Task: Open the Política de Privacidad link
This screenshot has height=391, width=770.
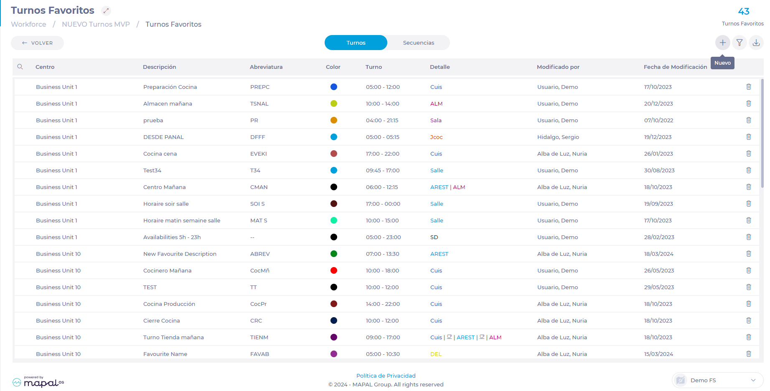Action: (x=386, y=376)
